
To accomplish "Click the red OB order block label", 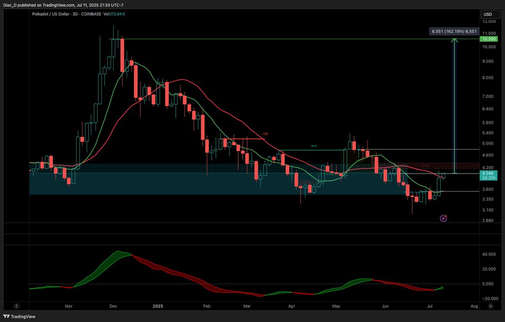I will pyautogui.click(x=264, y=134).
